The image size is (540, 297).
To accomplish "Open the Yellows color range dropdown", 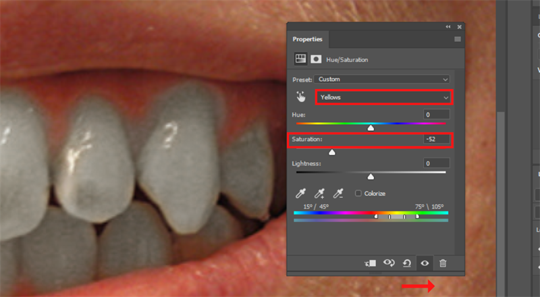I will (x=384, y=97).
